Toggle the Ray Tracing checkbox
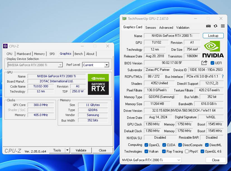The height and width of the screenshot is (171, 231). coord(164,151)
